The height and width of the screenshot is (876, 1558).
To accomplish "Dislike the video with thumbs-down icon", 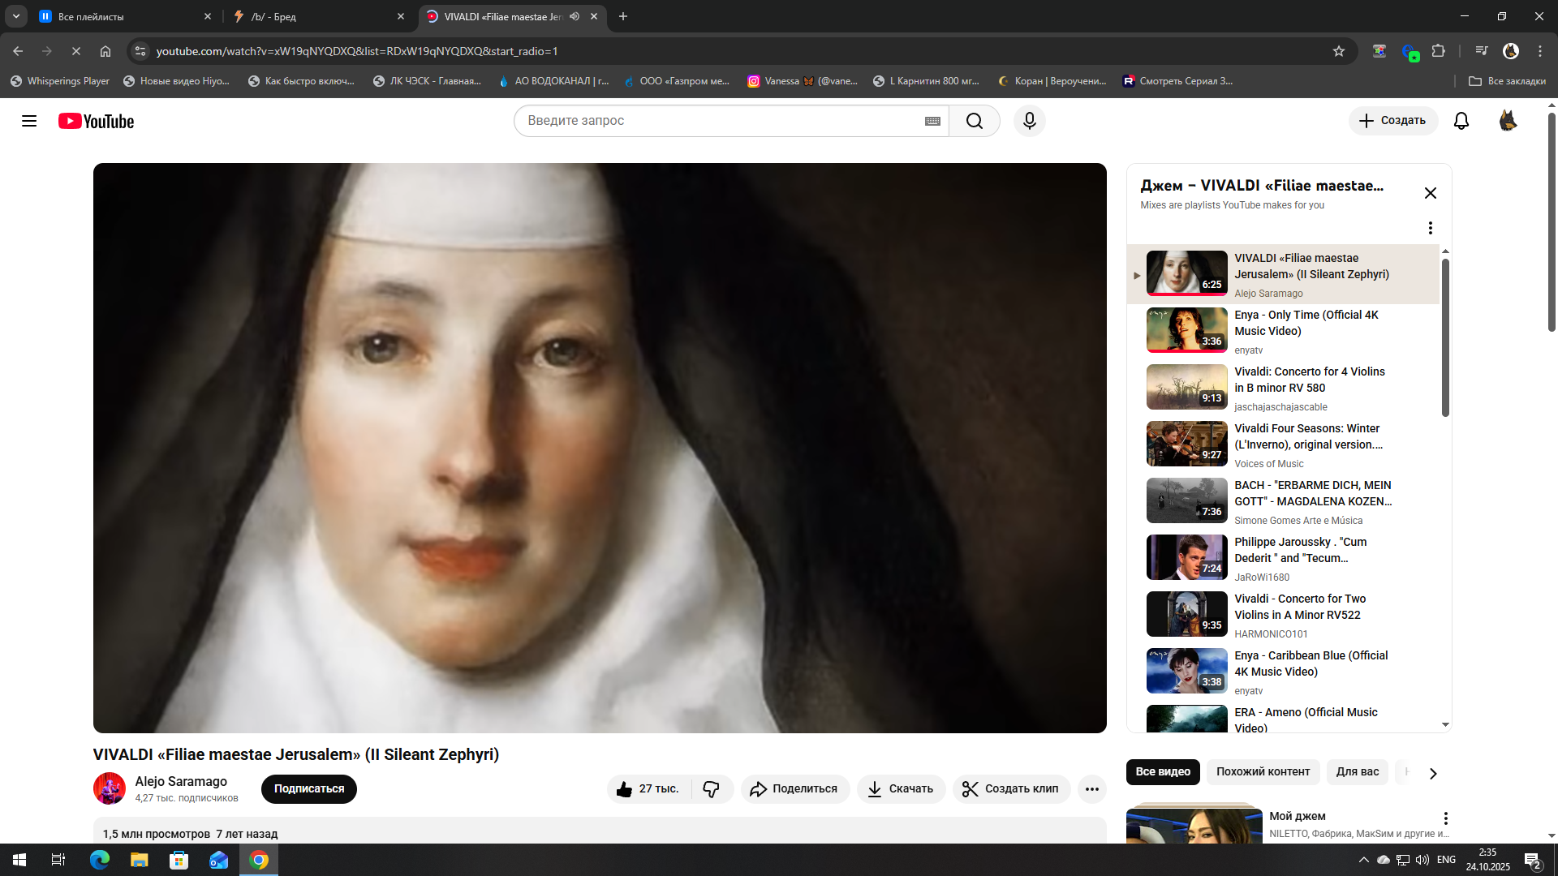I will 712,789.
